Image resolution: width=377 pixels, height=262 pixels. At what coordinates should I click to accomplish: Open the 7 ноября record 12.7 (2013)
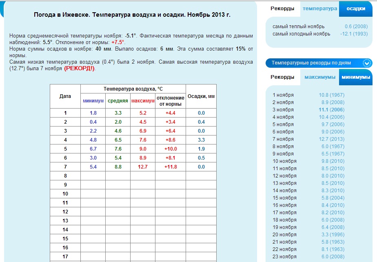(331, 139)
